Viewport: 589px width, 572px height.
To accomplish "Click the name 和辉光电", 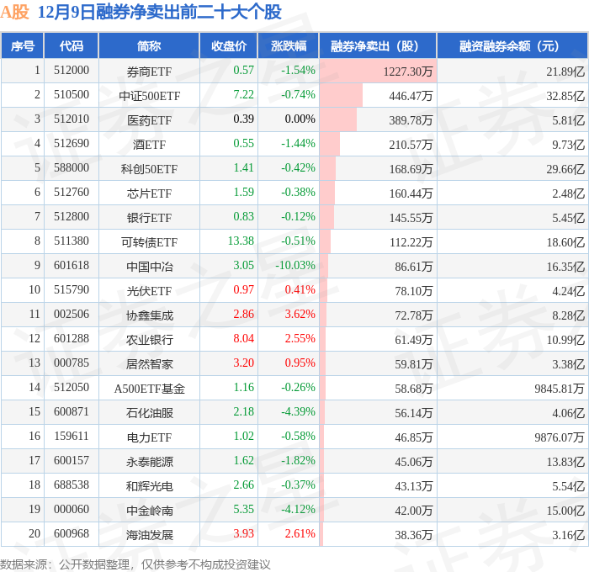I will coord(150,486).
